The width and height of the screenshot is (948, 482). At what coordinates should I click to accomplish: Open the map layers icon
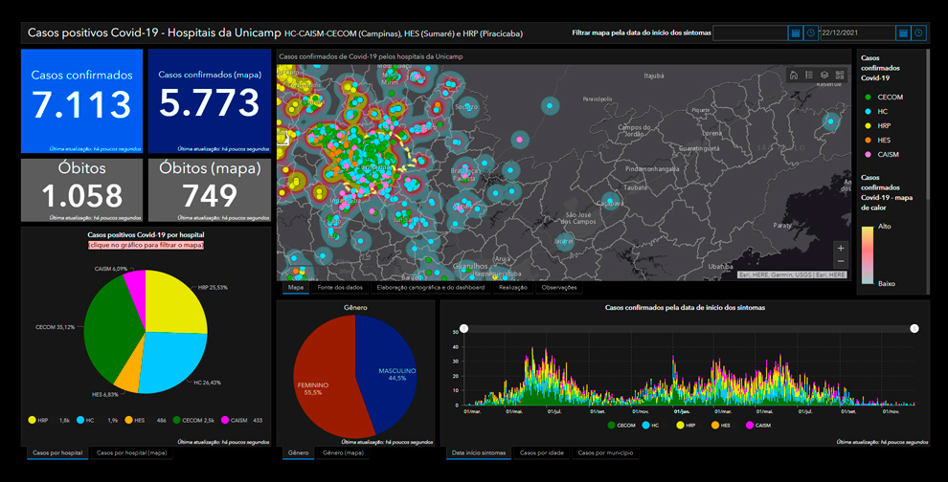(824, 75)
